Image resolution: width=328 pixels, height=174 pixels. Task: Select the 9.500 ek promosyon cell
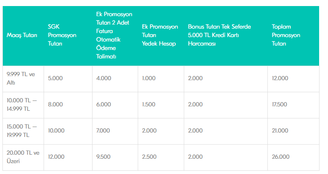coord(103,157)
